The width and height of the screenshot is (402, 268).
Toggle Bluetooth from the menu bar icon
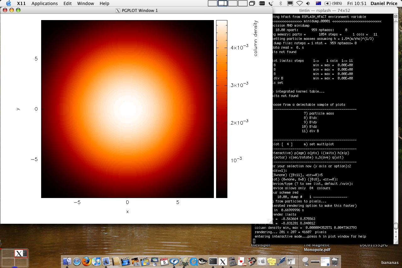pyautogui.click(x=281, y=3)
